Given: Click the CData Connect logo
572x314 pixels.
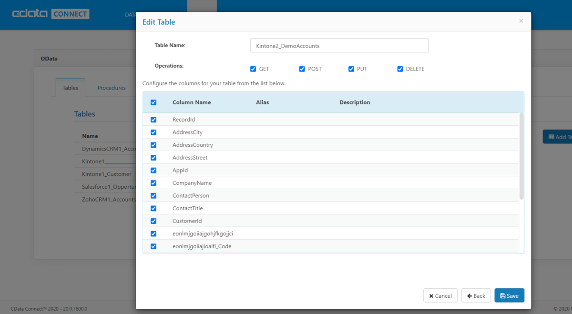Looking at the screenshot, I should coord(51,14).
